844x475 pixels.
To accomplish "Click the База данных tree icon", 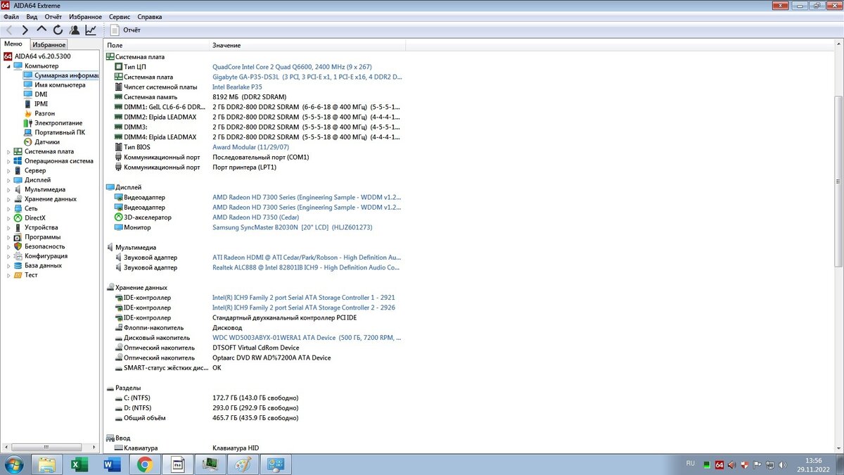I will (x=18, y=265).
